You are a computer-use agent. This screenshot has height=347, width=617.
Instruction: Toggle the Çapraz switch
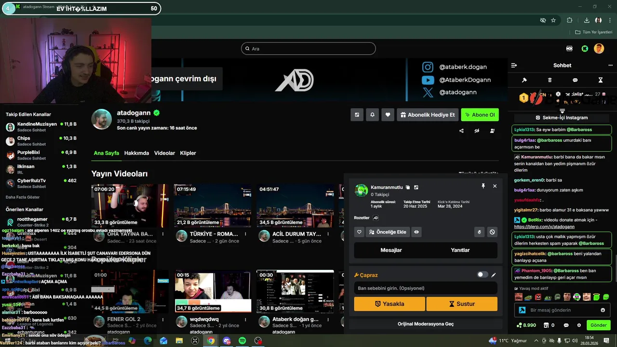[x=482, y=275]
